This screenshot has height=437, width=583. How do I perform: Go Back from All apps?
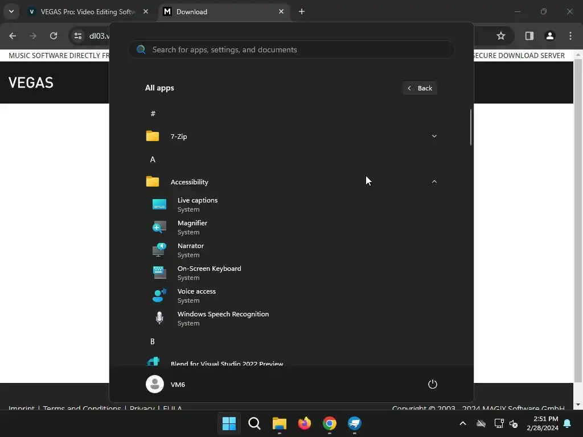click(420, 88)
